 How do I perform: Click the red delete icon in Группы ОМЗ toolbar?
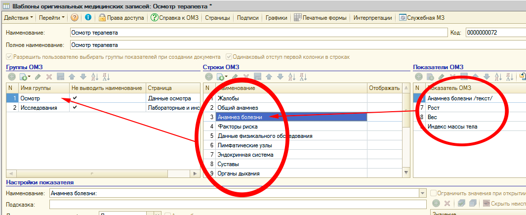click(x=49, y=77)
